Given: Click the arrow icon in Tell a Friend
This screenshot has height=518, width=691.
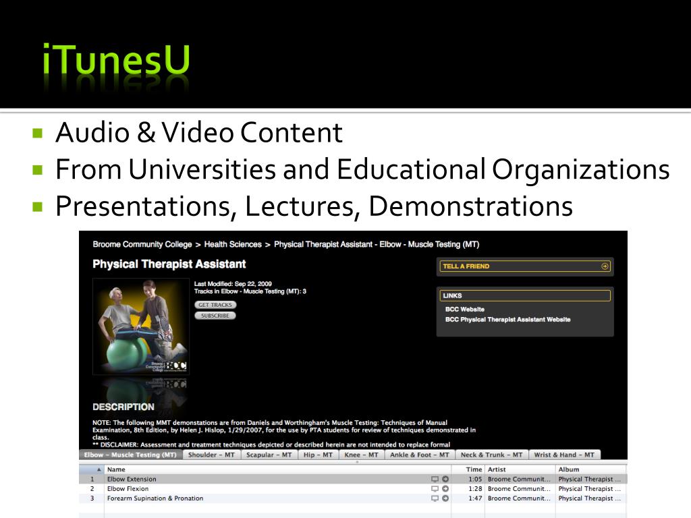Looking at the screenshot, I should click(x=605, y=266).
